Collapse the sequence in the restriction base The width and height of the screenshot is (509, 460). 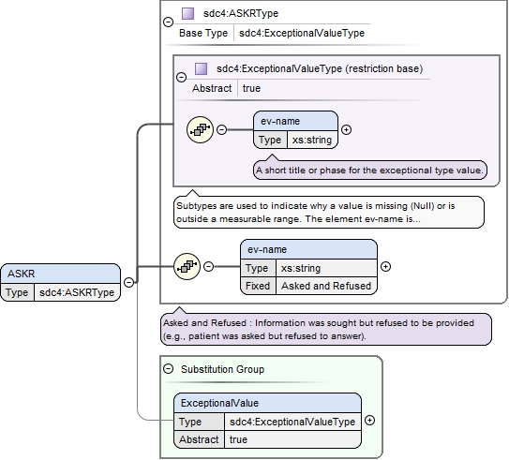pos(221,130)
